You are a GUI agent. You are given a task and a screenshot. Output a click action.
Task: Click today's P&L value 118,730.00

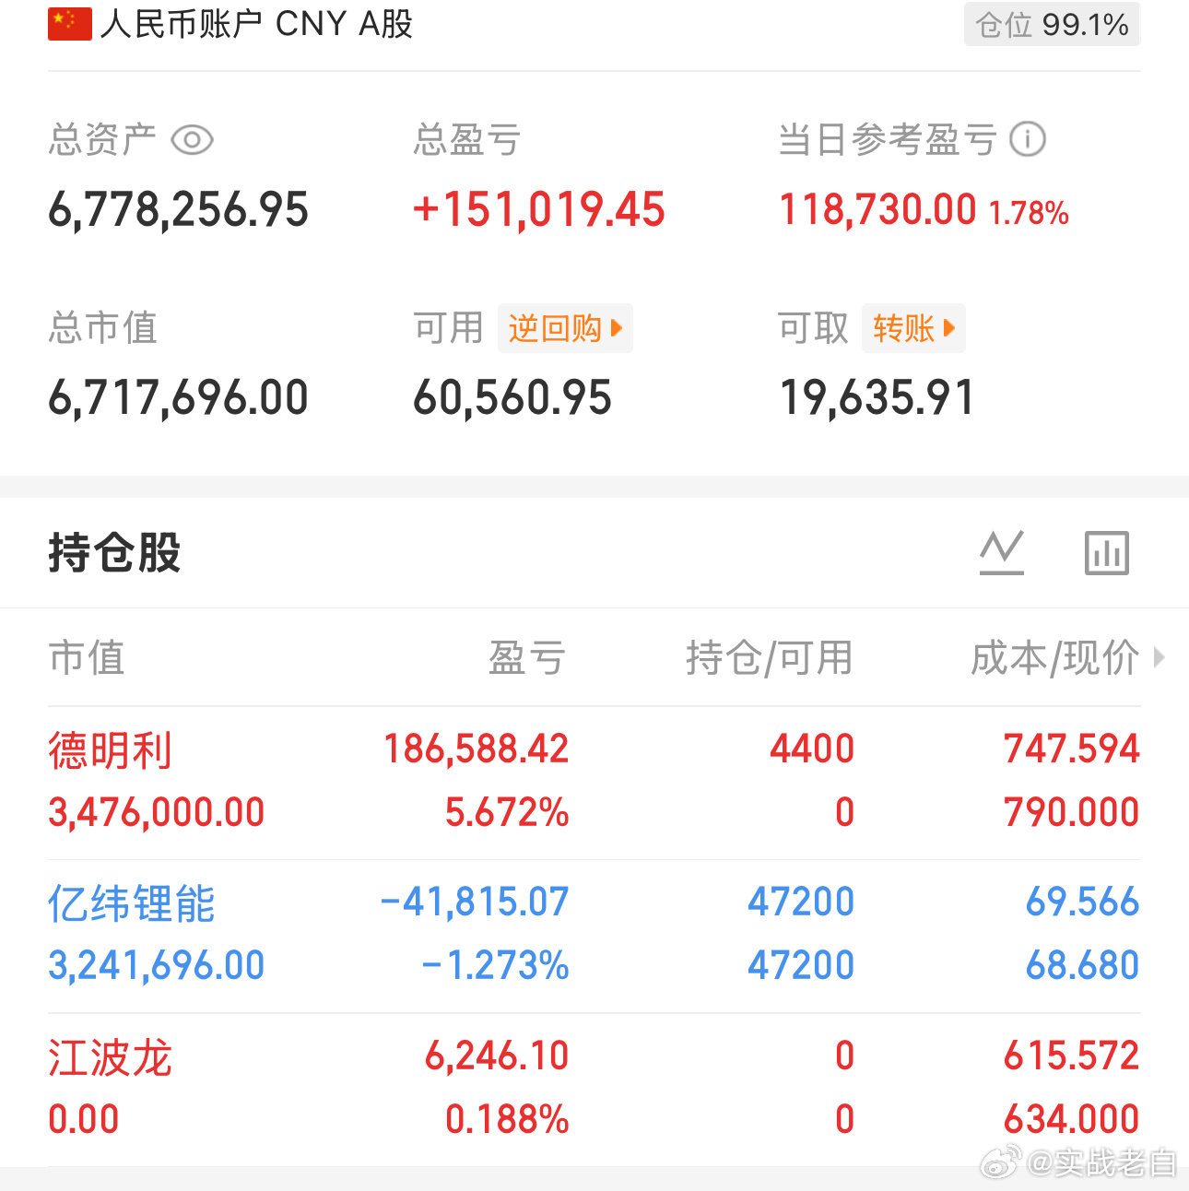877,210
